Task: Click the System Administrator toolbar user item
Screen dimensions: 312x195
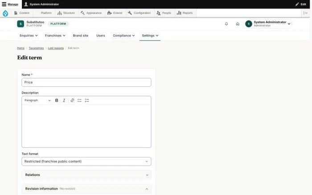Action: (x=41, y=4)
